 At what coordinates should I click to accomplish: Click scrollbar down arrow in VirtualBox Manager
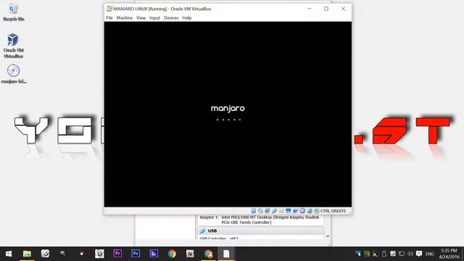[328, 236]
